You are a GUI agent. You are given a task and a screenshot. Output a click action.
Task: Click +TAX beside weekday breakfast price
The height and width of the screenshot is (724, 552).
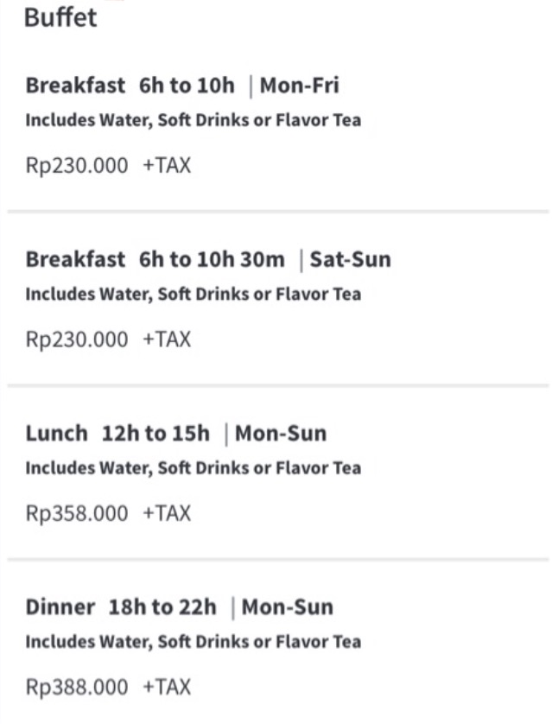pos(167,166)
